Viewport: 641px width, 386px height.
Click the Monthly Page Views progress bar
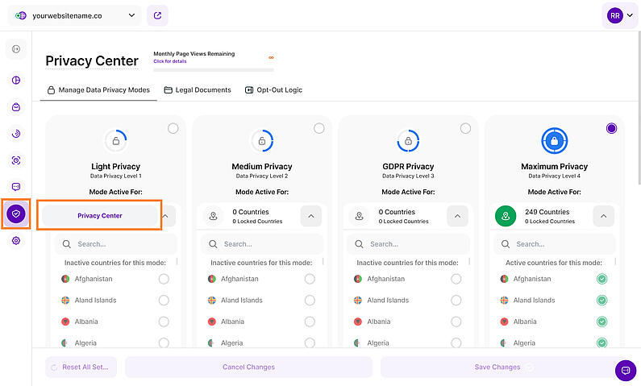pyautogui.click(x=214, y=70)
